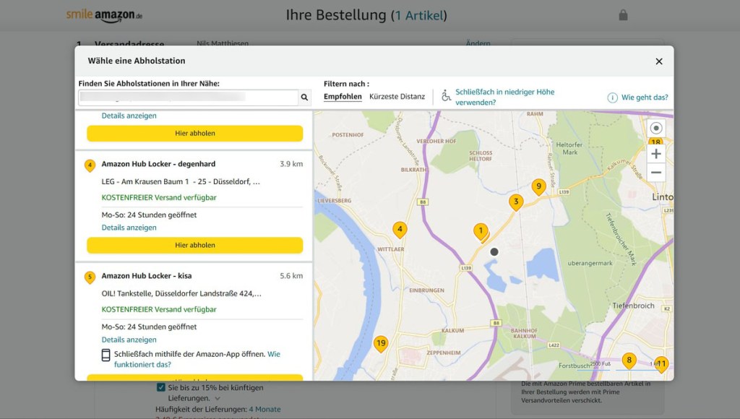740x419 pixels.
Task: Click Amazon Hub Locker - degenhard title
Action: coord(158,164)
